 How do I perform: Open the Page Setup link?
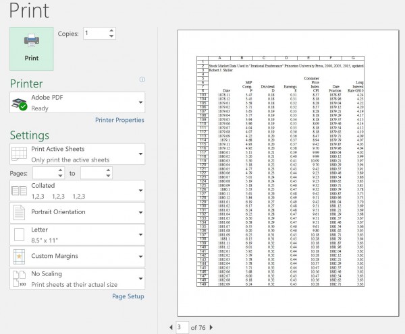click(x=128, y=296)
